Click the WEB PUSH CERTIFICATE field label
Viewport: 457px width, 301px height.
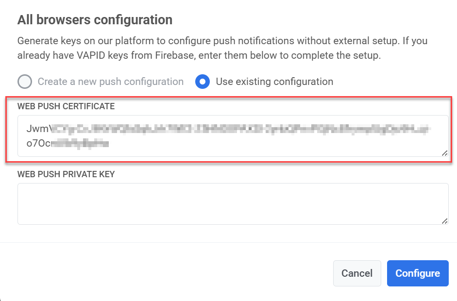[66, 106]
